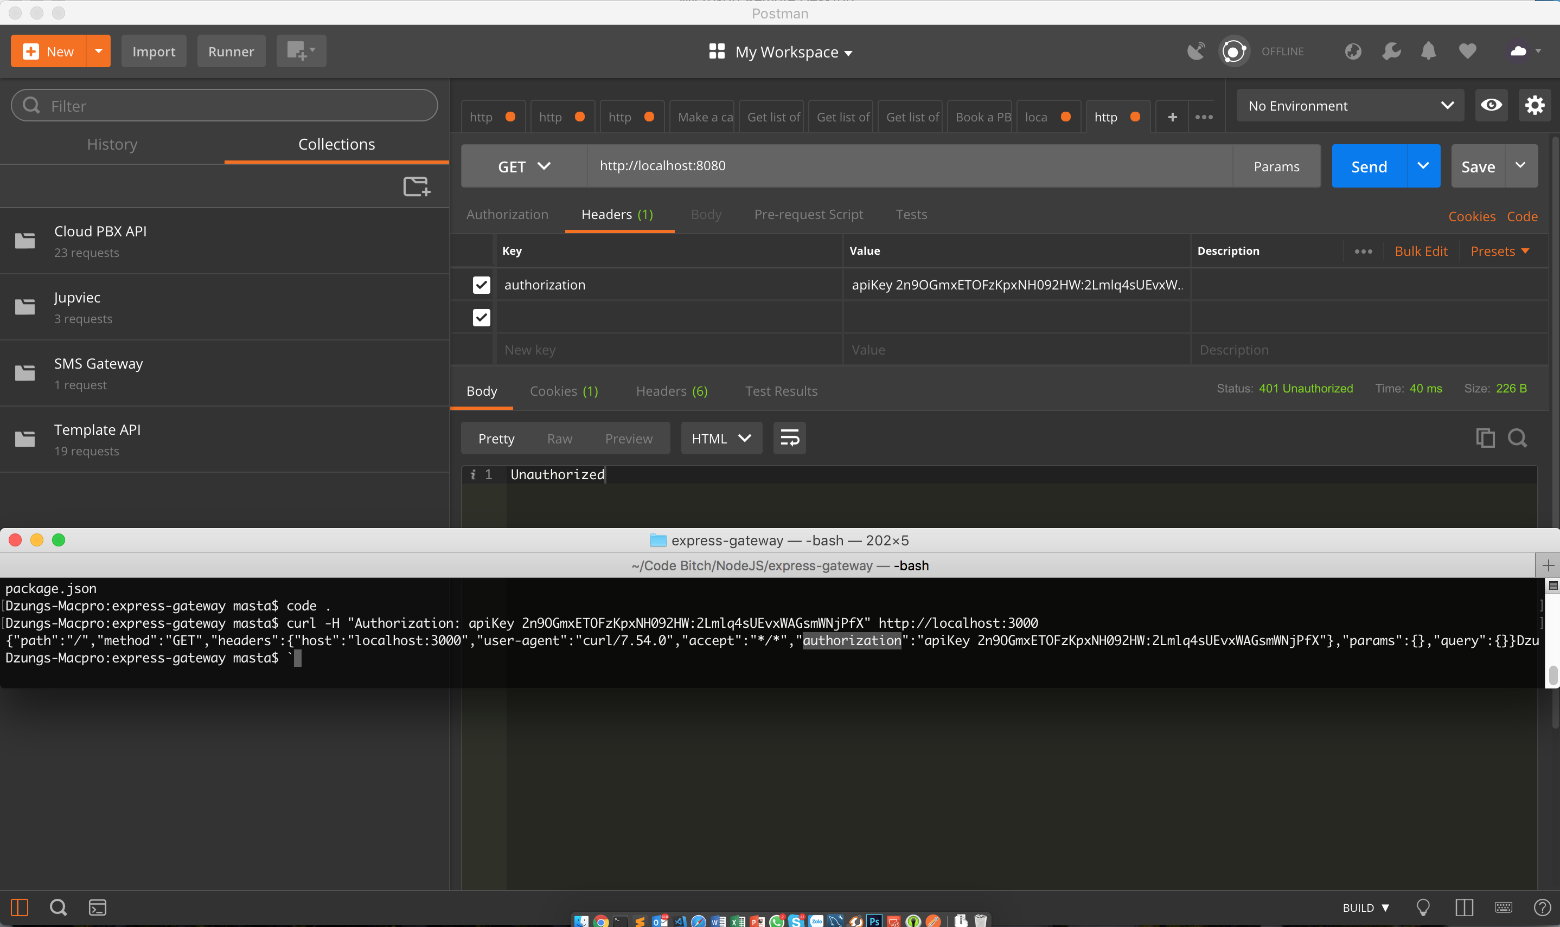This screenshot has width=1560, height=927.
Task: Click the request URL field
Action: click(x=910, y=166)
